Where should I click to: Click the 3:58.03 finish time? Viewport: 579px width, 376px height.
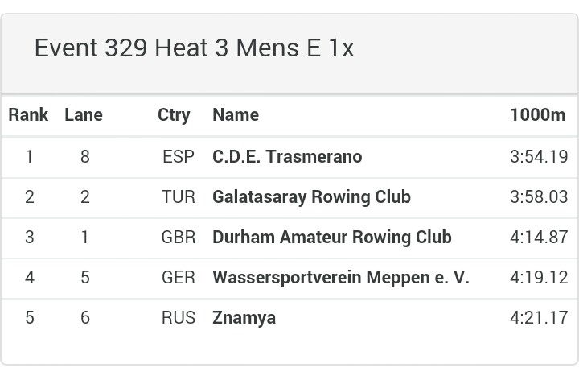point(539,197)
